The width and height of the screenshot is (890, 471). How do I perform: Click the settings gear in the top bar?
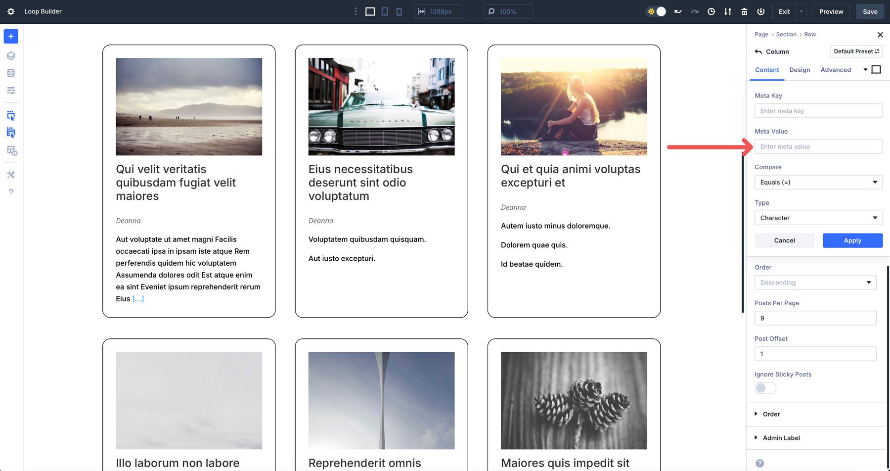click(x=11, y=11)
